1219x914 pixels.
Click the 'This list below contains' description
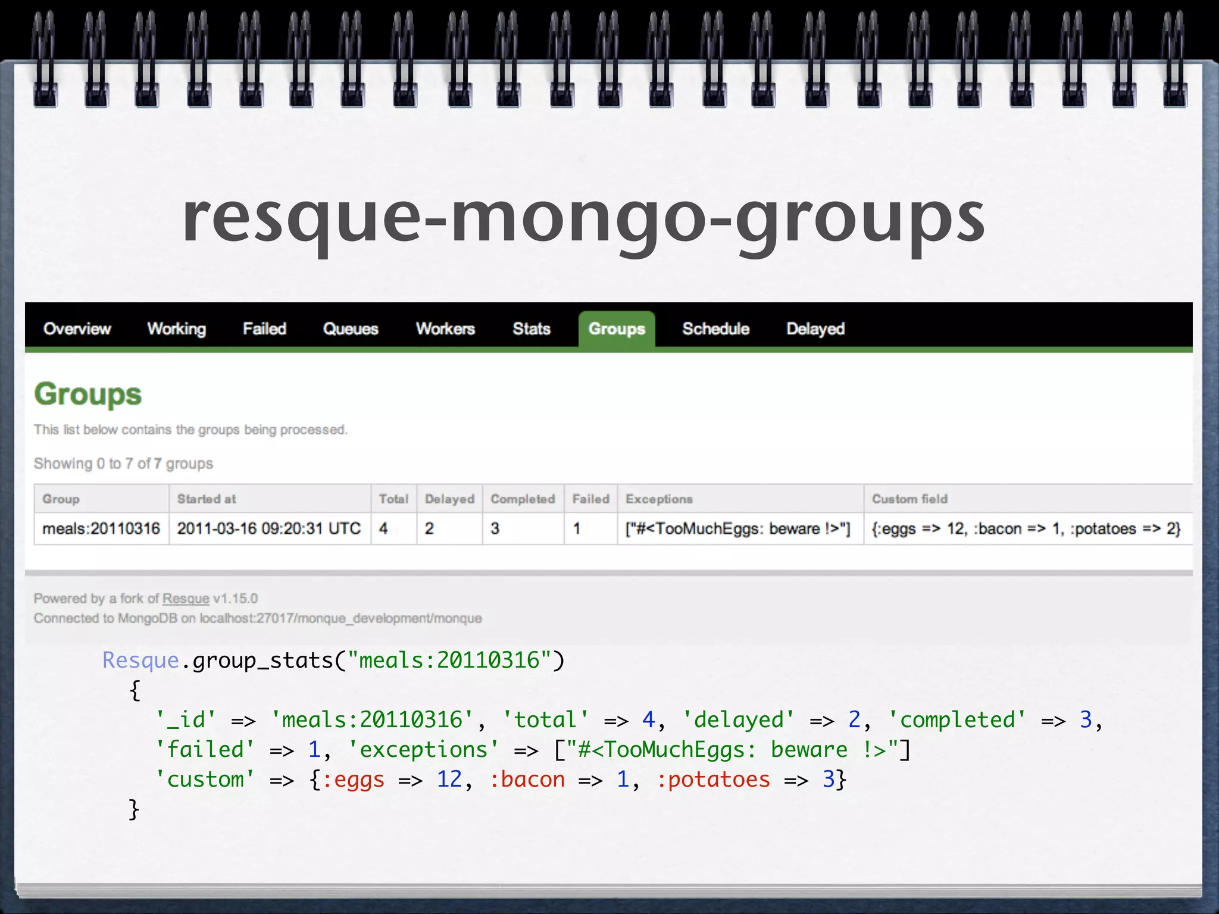(190, 430)
